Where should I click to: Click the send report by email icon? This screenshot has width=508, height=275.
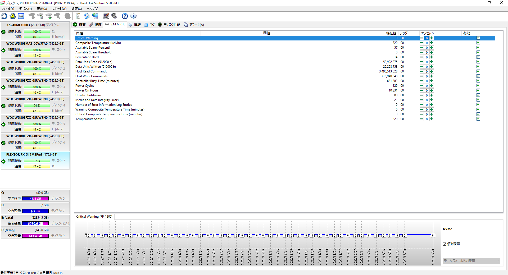(x=87, y=16)
